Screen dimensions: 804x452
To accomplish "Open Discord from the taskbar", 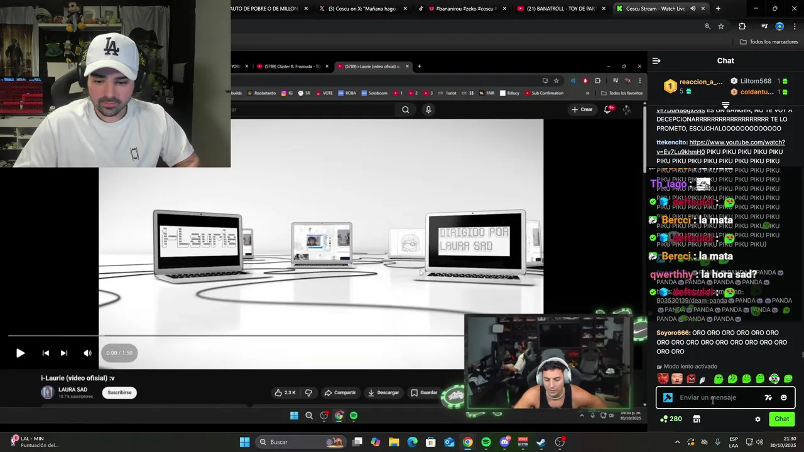I will pyautogui.click(x=504, y=442).
